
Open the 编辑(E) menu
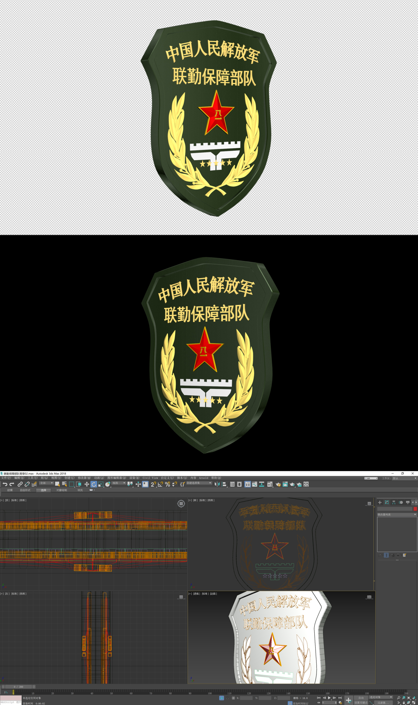click(19, 478)
